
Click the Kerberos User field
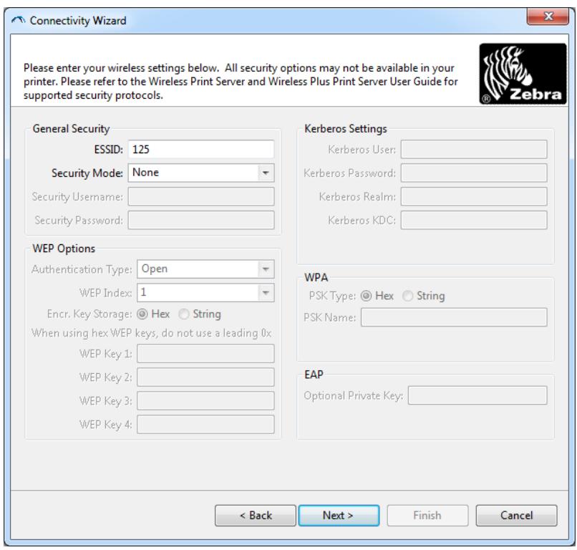pos(474,149)
